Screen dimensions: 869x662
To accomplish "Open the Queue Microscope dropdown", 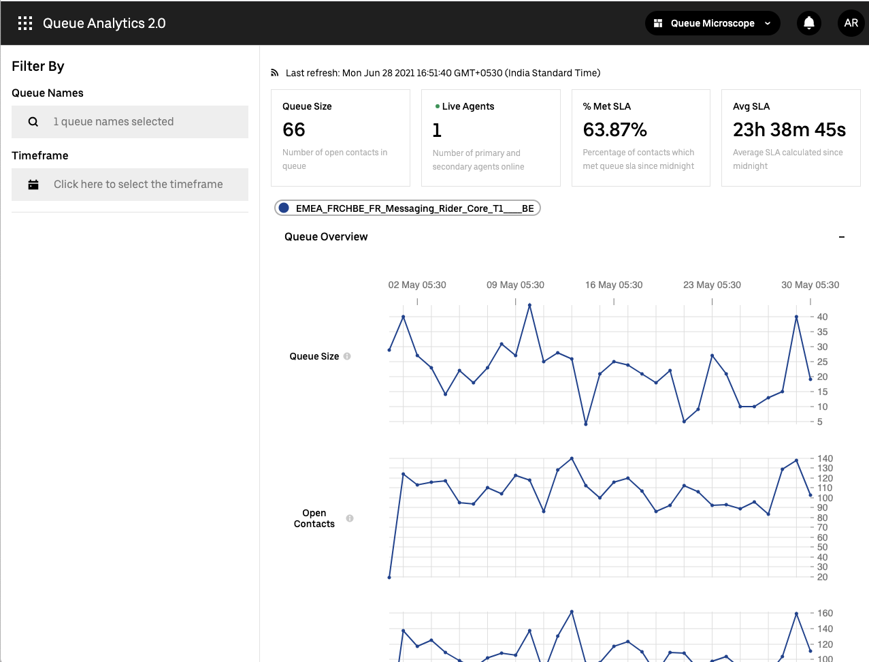I will [x=712, y=23].
